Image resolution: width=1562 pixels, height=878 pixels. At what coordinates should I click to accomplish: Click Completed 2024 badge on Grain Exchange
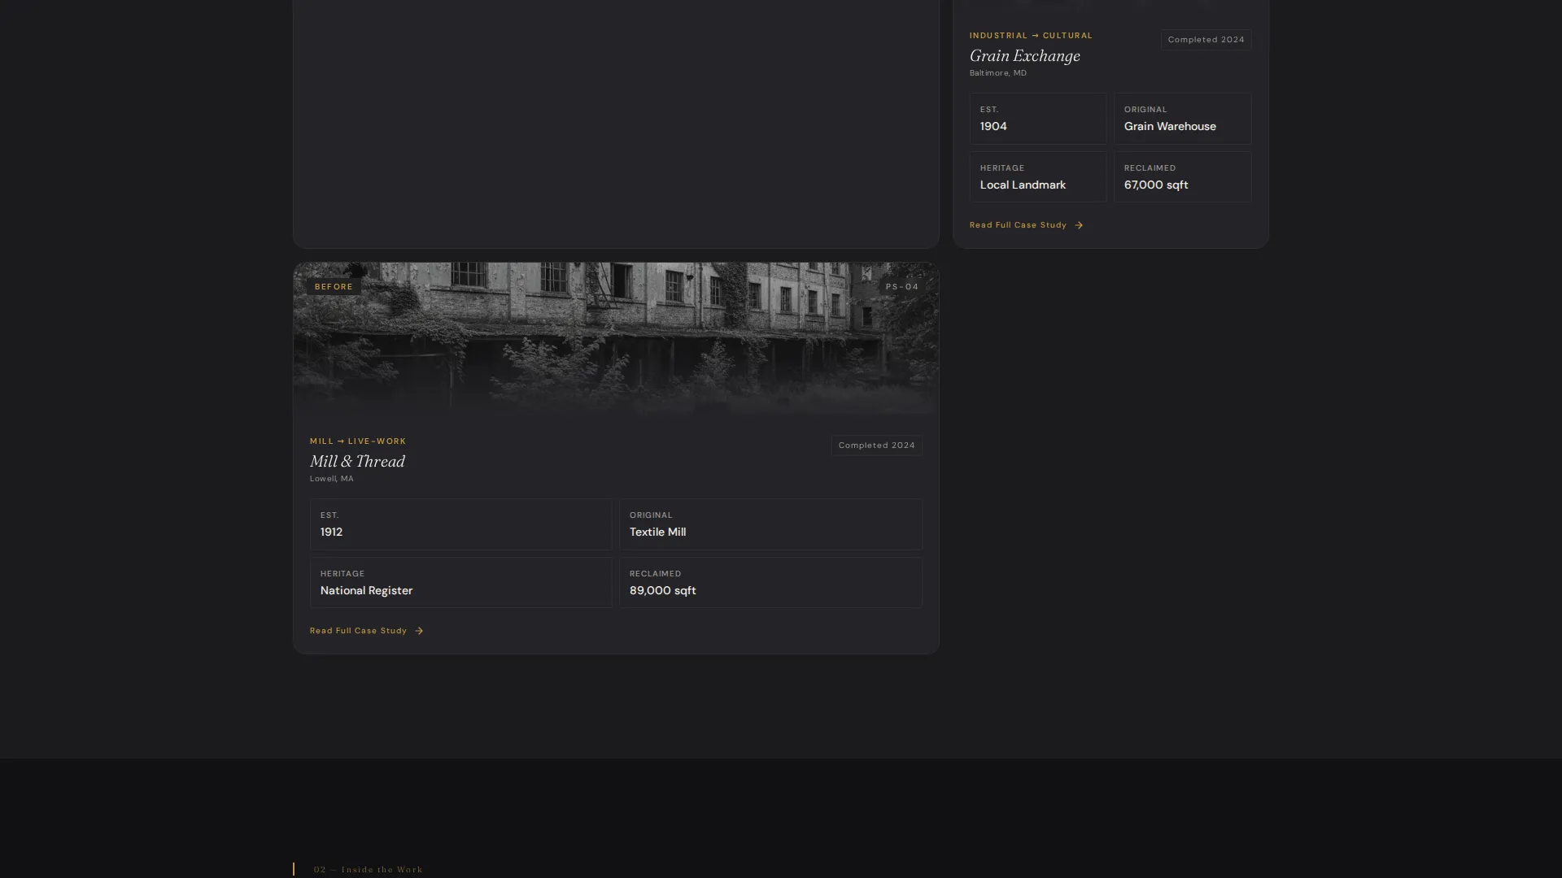[x=1206, y=40]
